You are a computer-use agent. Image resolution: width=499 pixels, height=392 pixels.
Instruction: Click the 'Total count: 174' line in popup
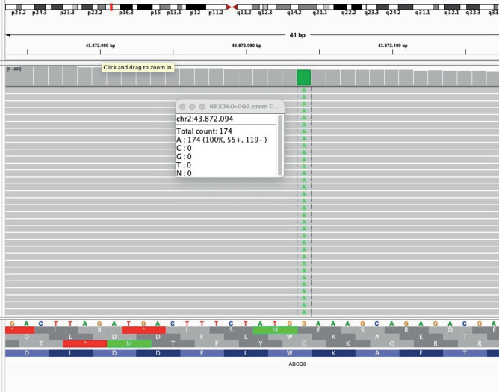click(x=204, y=131)
